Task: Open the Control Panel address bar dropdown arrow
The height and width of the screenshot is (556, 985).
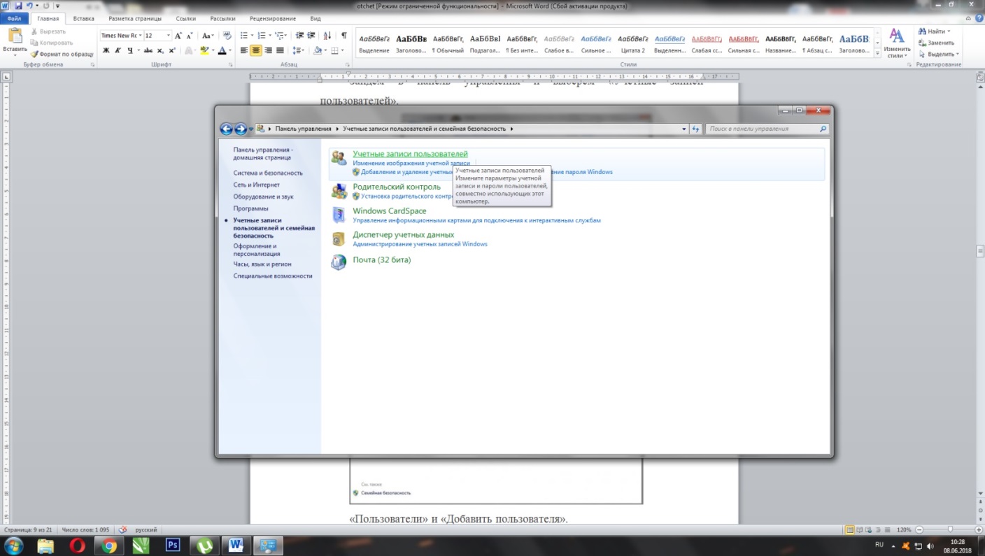Action: pyautogui.click(x=684, y=129)
